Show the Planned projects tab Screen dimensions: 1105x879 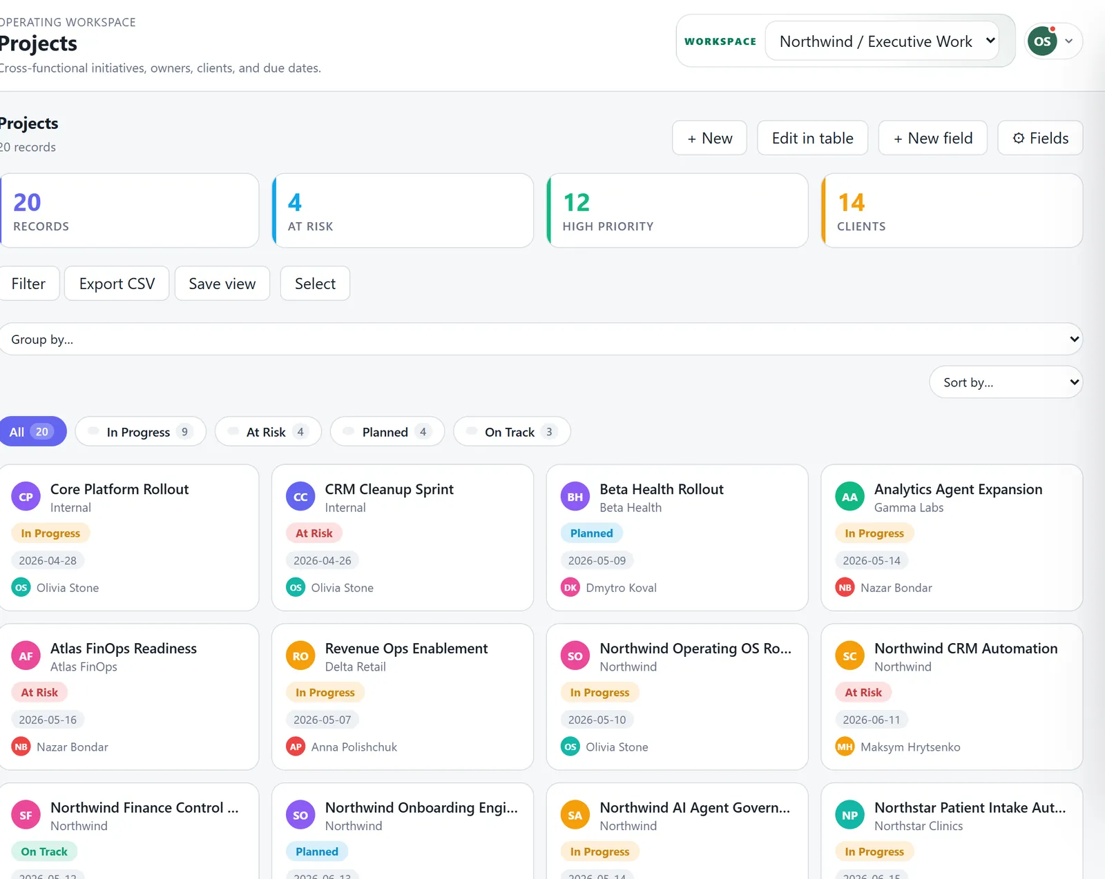(387, 432)
